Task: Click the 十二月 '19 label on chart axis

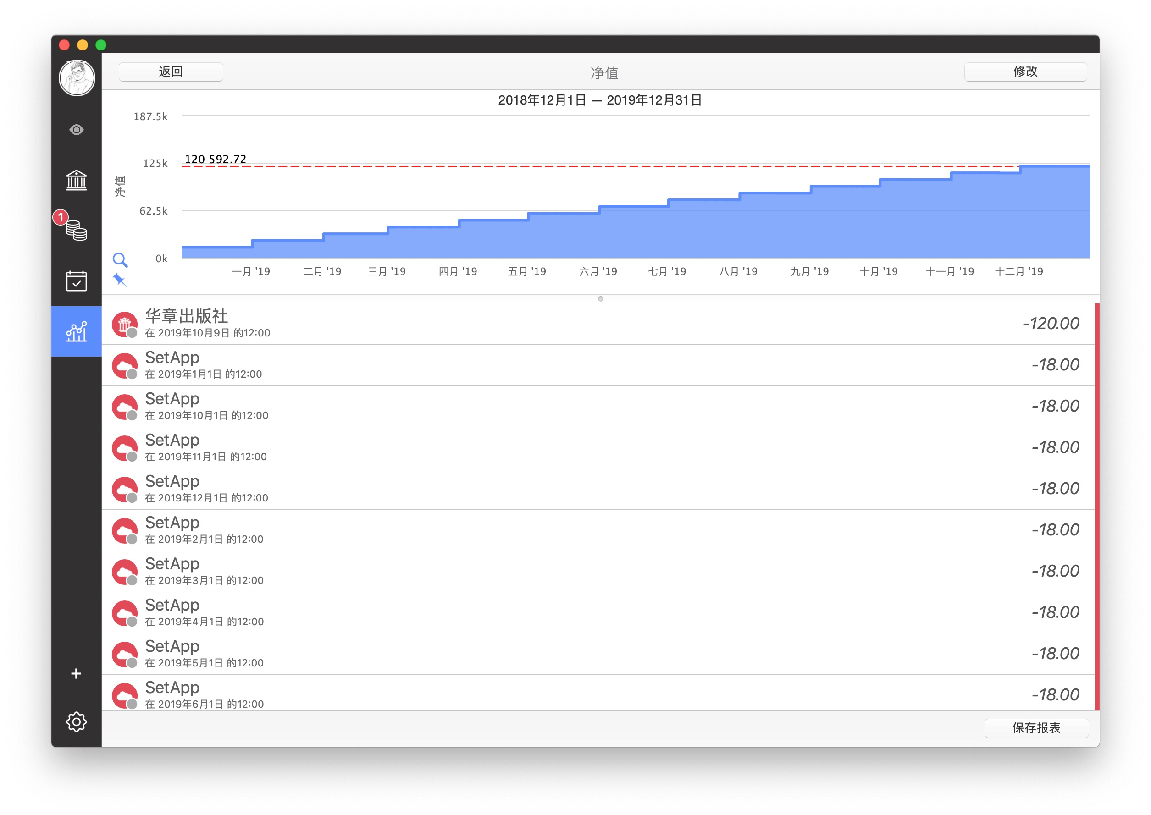Action: tap(1018, 271)
